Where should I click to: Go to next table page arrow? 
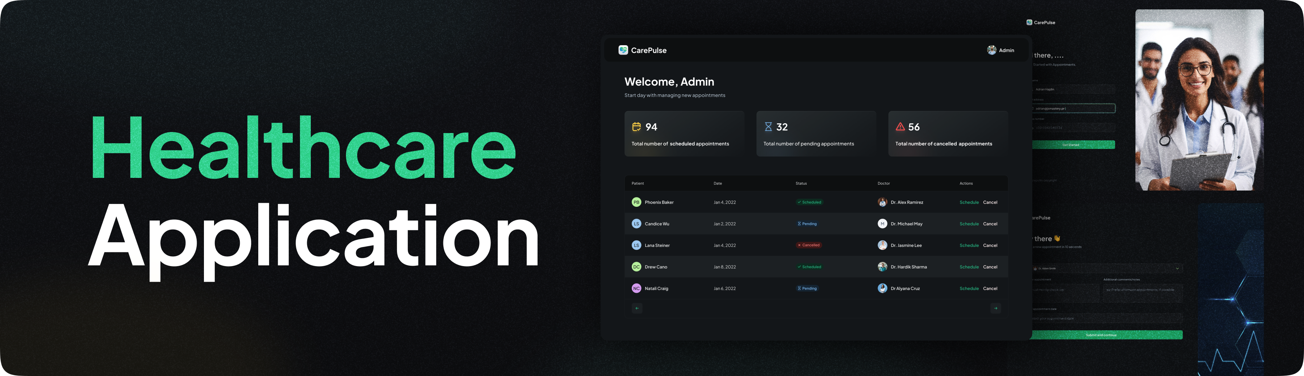(996, 308)
